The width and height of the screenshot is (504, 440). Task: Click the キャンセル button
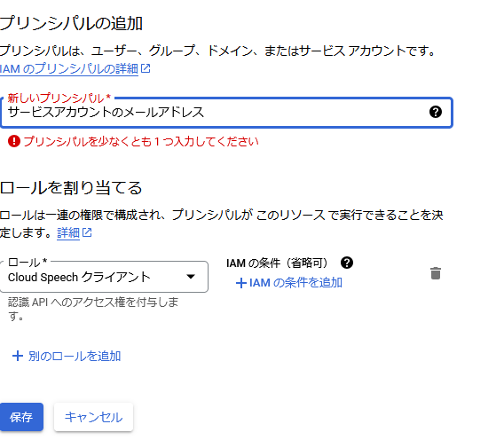[x=93, y=417]
